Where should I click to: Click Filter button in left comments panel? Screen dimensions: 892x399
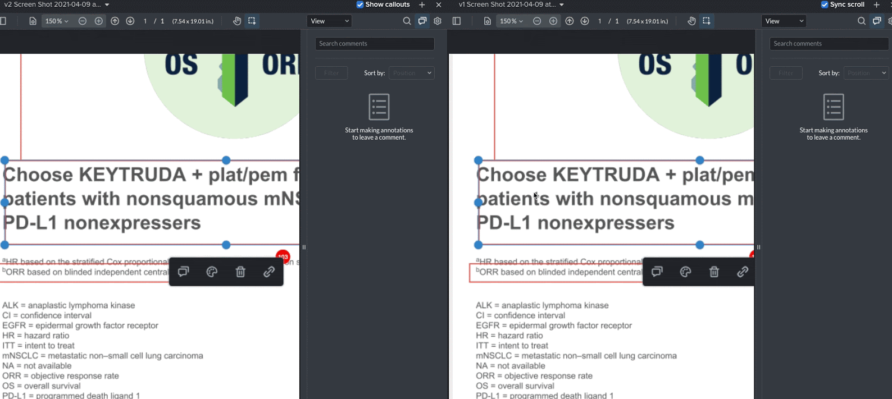331,73
